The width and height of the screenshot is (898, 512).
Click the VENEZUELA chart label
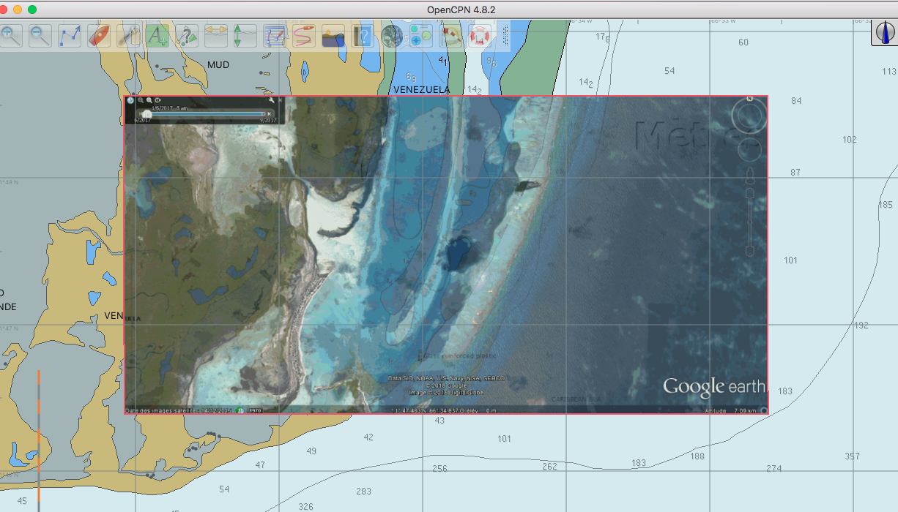point(421,89)
